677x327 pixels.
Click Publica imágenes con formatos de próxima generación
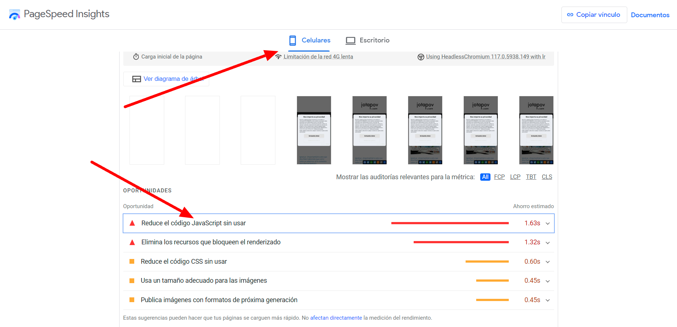point(219,300)
